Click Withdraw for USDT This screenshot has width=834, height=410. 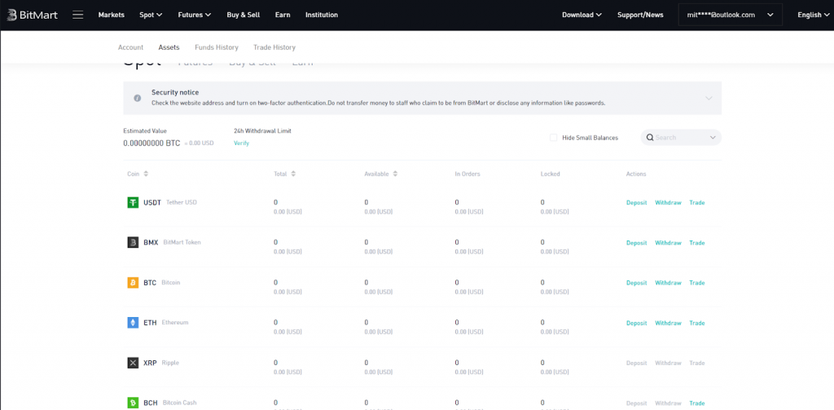point(668,202)
